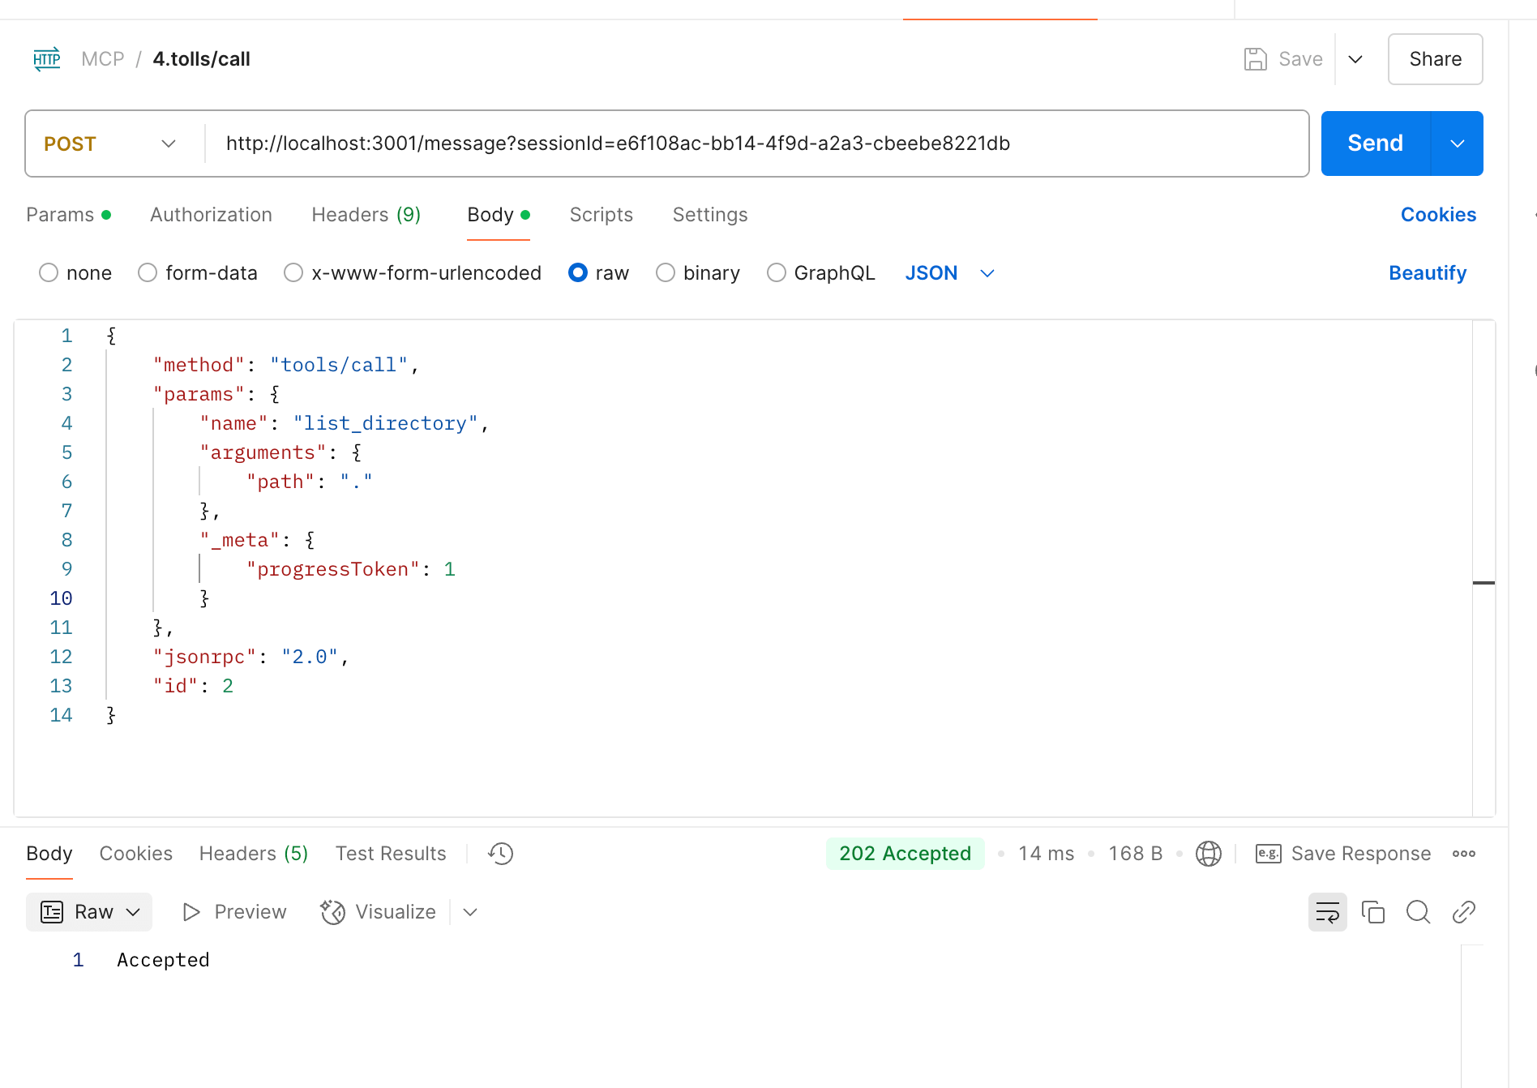Click the Share button
1537x1088 pixels.
[1436, 59]
